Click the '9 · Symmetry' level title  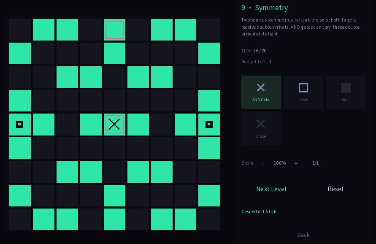click(x=265, y=8)
